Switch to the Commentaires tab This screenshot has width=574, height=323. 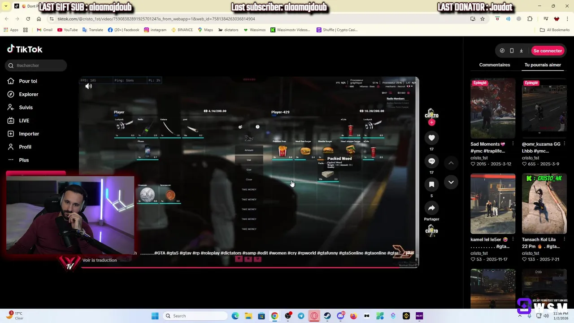pos(495,65)
